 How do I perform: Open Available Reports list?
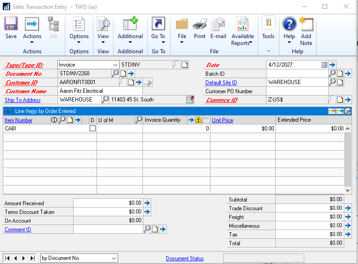243,31
